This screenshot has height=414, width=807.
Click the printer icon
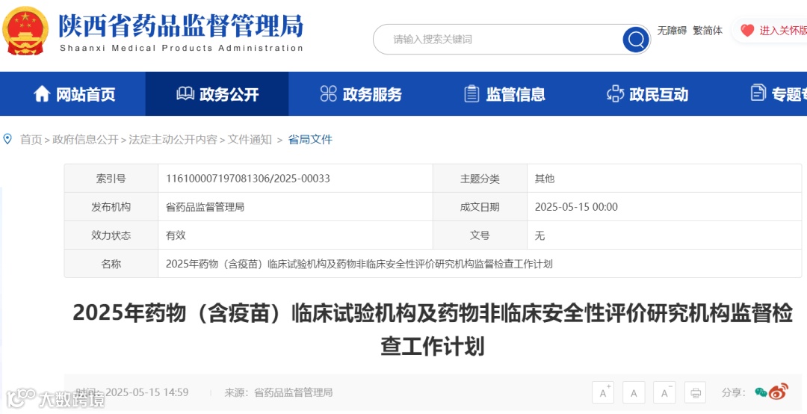(696, 392)
